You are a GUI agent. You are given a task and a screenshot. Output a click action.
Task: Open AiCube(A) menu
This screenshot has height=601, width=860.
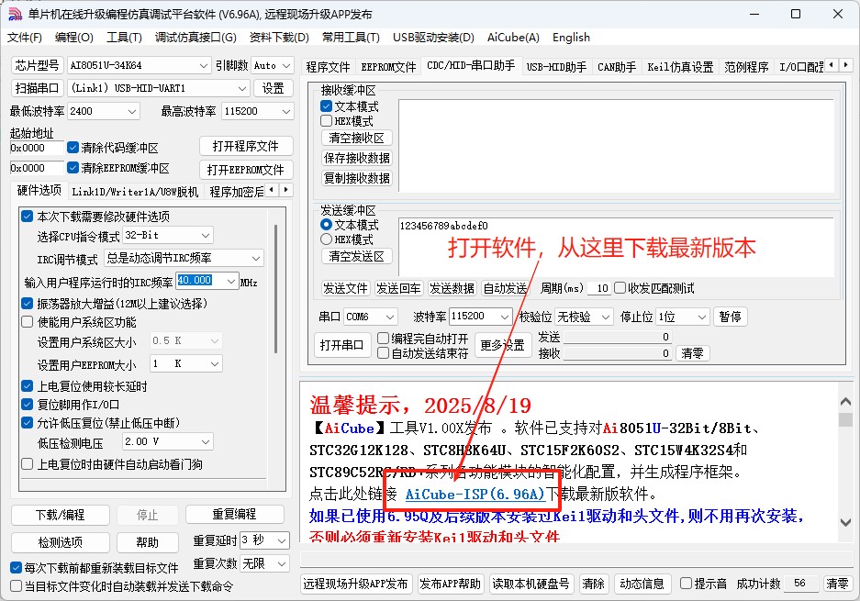tap(513, 38)
